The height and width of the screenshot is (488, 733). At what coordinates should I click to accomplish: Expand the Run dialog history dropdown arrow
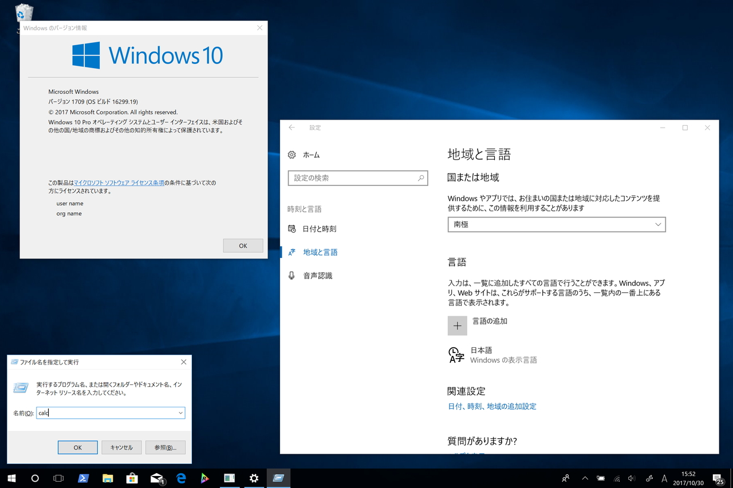pos(180,413)
